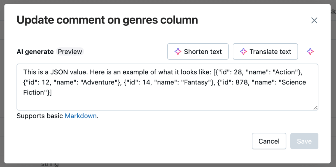Image resolution: width=336 pixels, height=167 pixels.
Task: Click the dialog title heading
Action: click(107, 20)
